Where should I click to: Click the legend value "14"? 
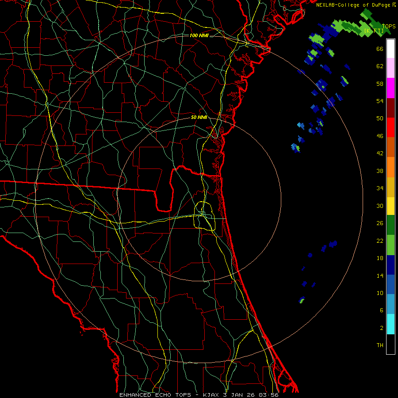click(x=380, y=276)
